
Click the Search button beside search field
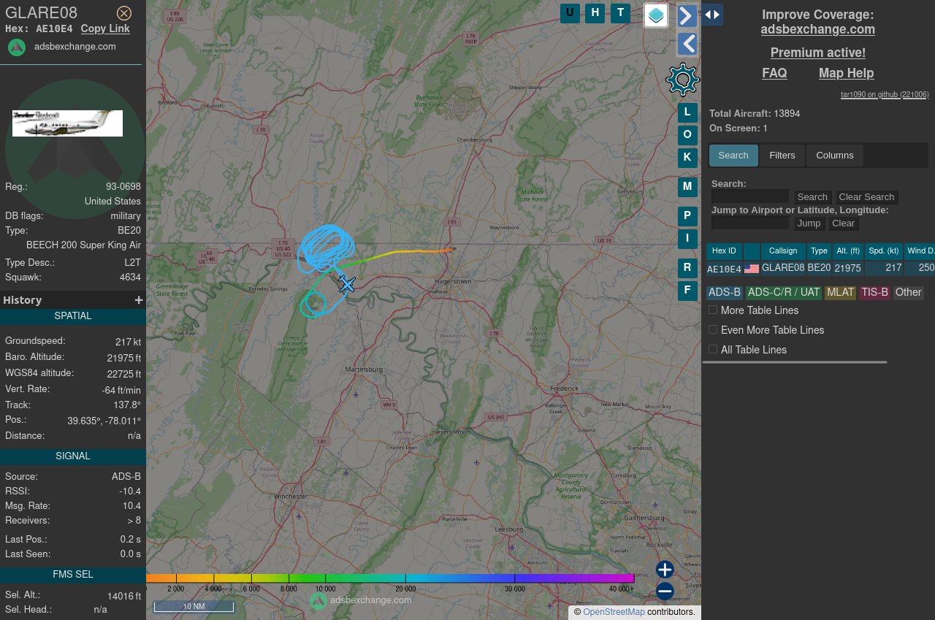(812, 197)
